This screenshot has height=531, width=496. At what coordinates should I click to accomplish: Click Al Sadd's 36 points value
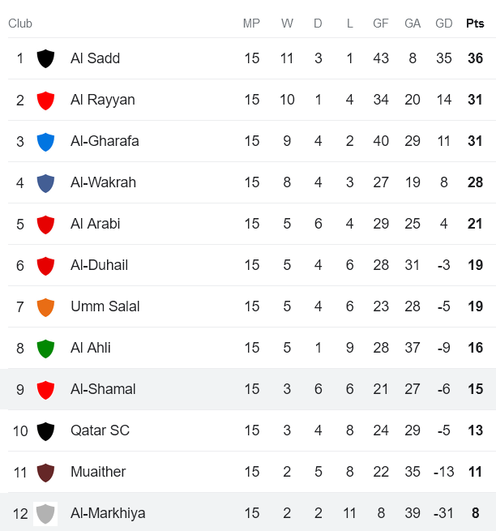coord(475,58)
